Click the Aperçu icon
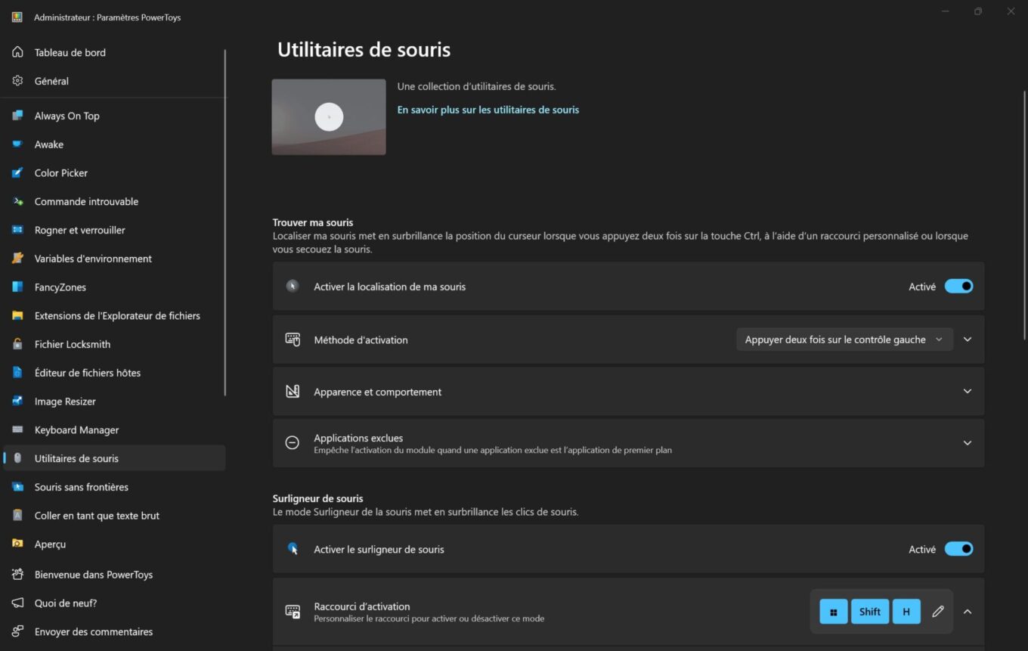The height and width of the screenshot is (651, 1028). click(x=17, y=544)
